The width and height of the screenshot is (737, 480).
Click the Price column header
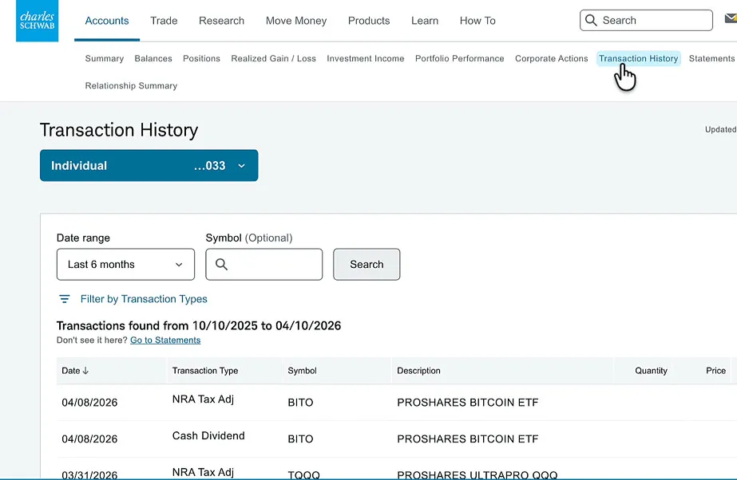pos(716,371)
